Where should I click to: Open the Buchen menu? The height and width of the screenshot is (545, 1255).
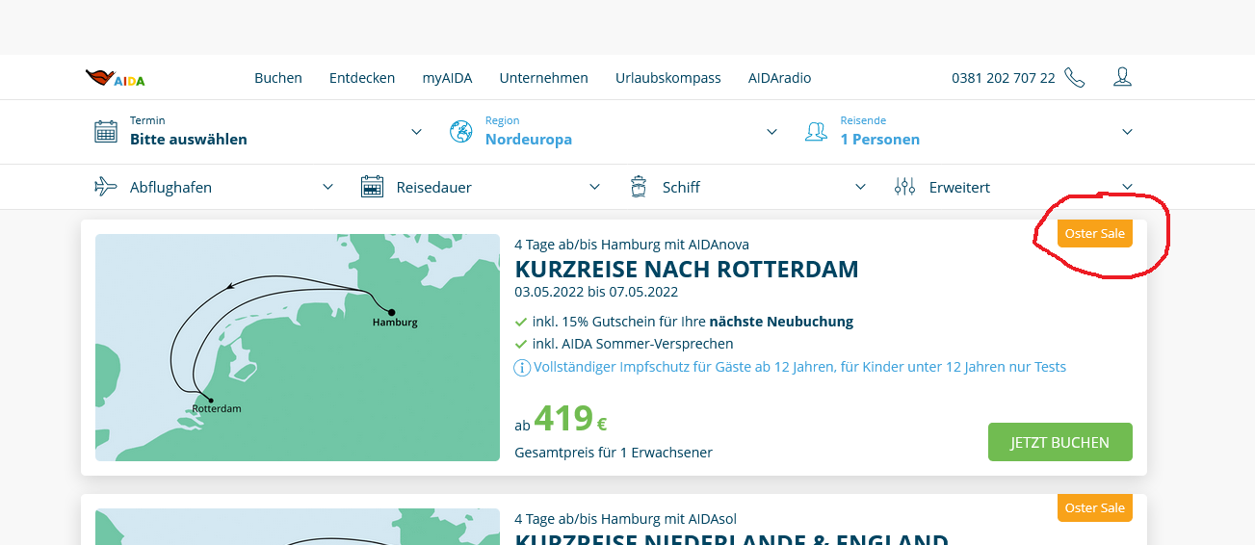coord(278,78)
